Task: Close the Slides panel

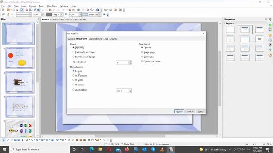Action: pyautogui.click(x=38, y=19)
